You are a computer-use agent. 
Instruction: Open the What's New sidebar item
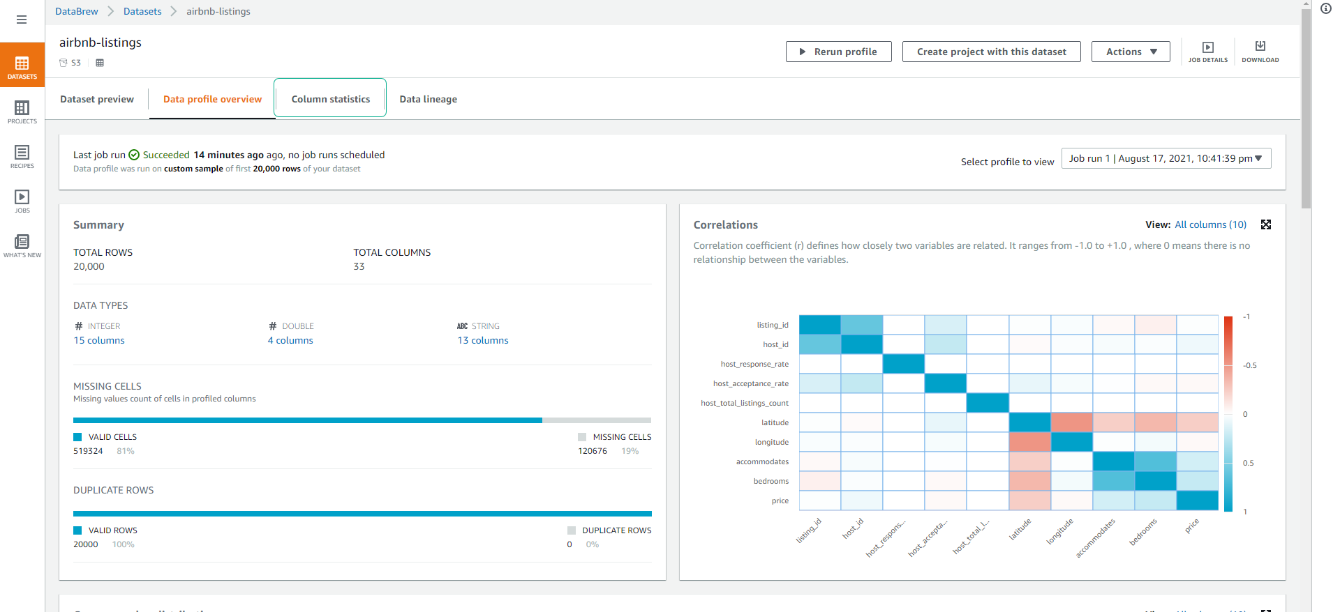(x=22, y=245)
